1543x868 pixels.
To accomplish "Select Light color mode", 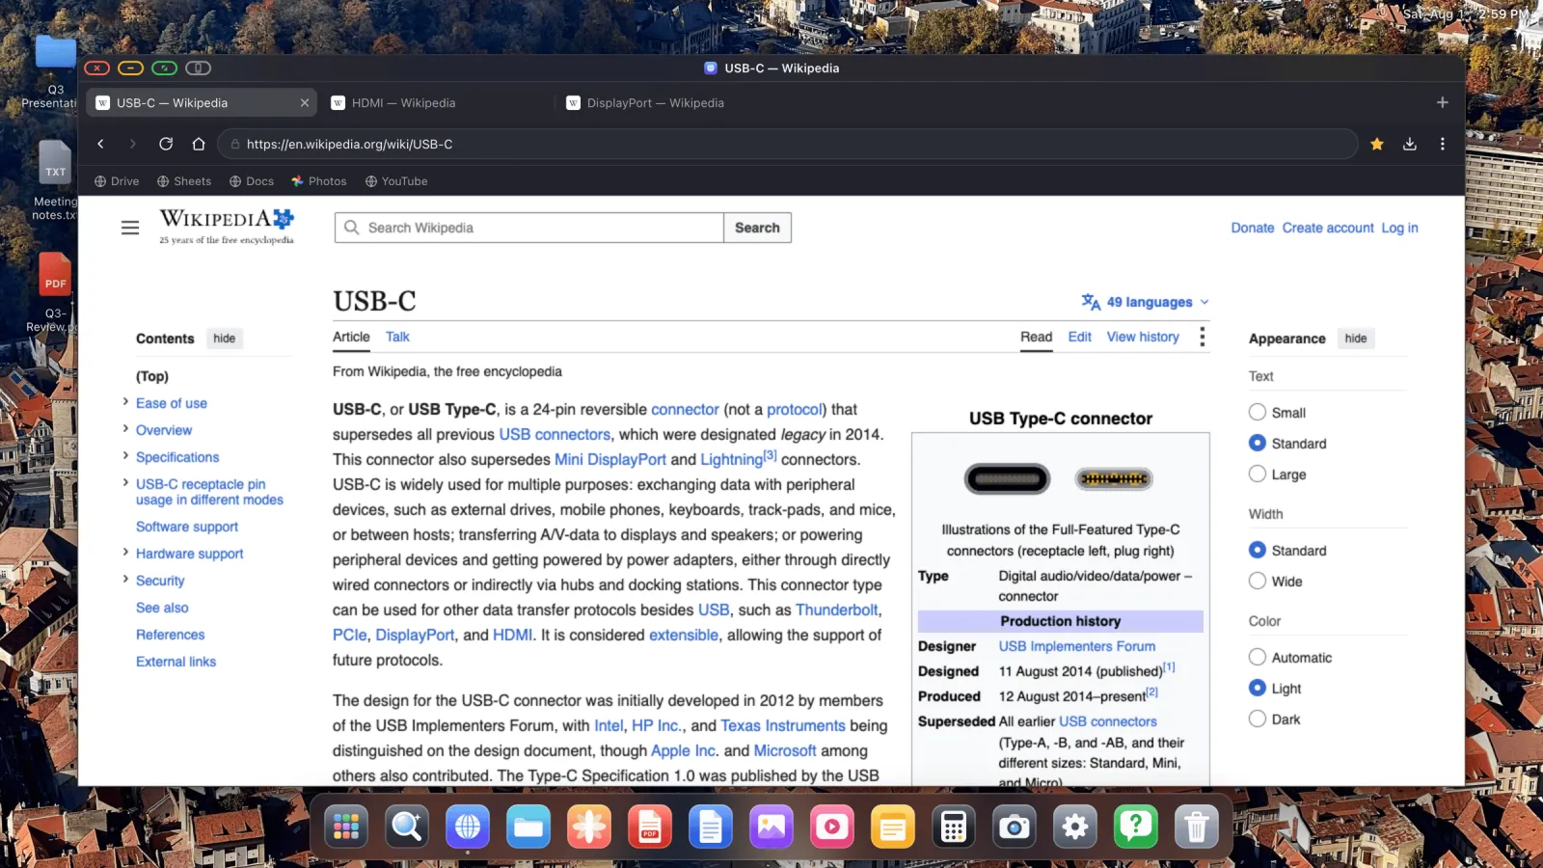I will (1258, 688).
